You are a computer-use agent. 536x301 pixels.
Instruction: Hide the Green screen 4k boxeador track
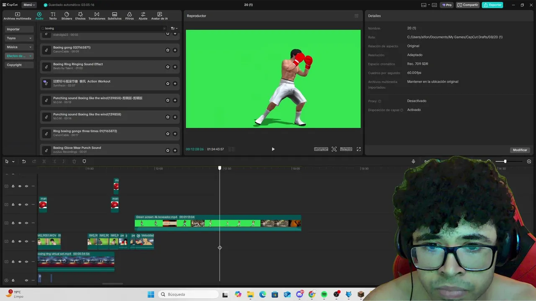(19, 223)
